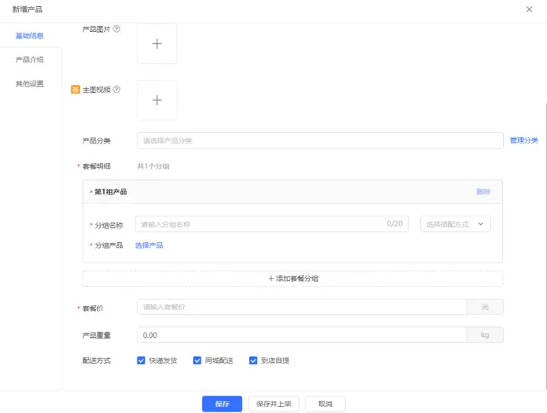Uncheck the 同城配送 delivery option
This screenshot has height=413, width=547.
(x=198, y=361)
